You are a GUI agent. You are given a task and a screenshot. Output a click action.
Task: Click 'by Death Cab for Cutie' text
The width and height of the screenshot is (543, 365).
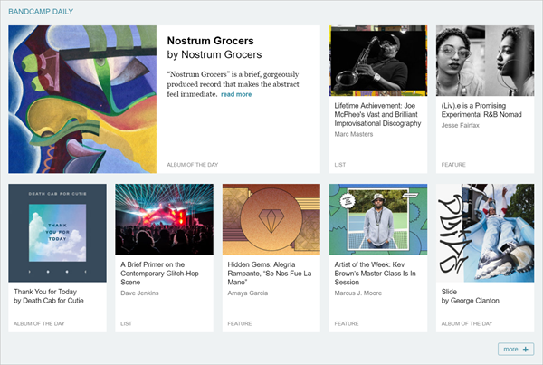(49, 301)
